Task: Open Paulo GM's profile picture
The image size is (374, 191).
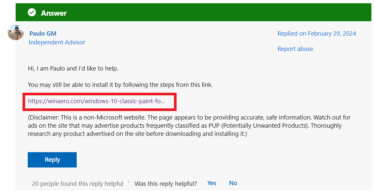Action: [16, 32]
